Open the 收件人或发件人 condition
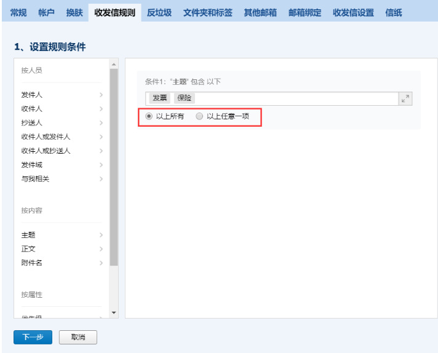The width and height of the screenshot is (438, 353). [46, 137]
